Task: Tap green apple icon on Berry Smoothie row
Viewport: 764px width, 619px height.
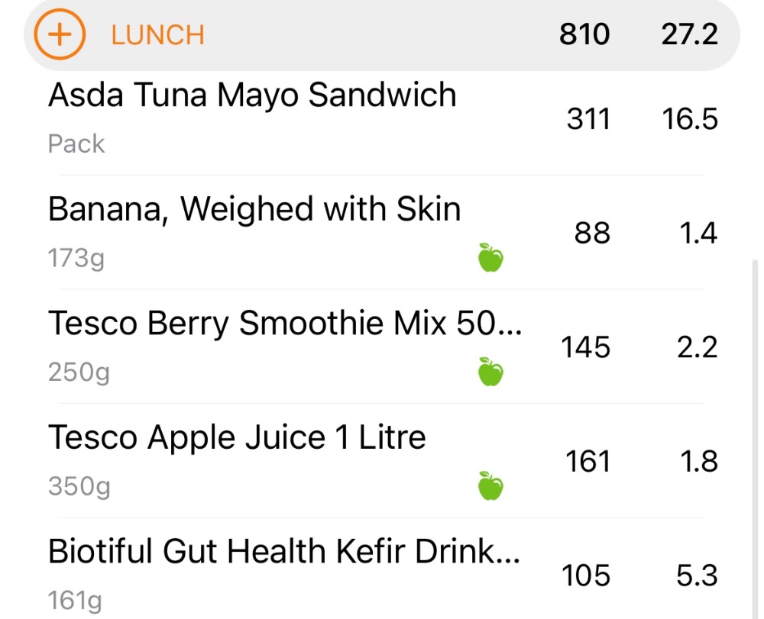Action: [490, 372]
